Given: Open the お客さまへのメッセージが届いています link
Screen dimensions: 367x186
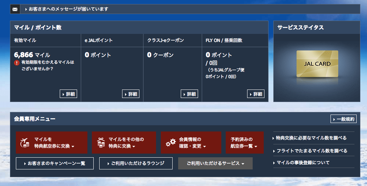Looking at the screenshot, I should click(x=67, y=9).
